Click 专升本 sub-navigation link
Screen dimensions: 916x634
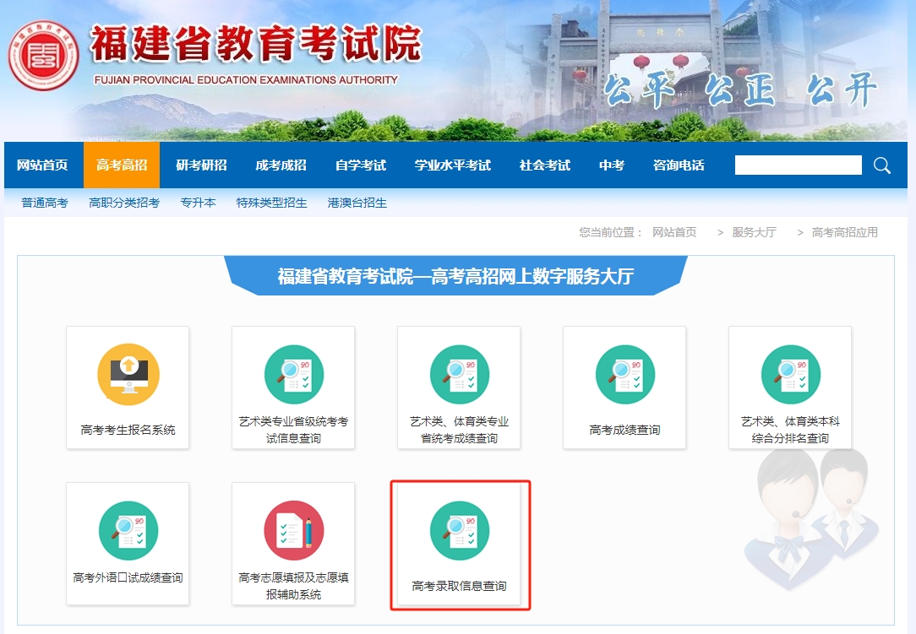pos(198,203)
